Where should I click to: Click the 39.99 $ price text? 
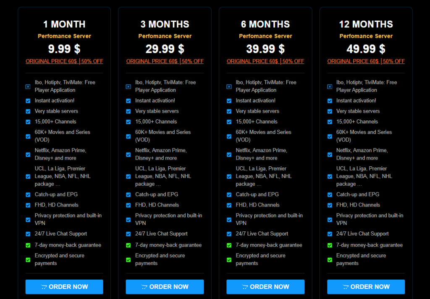tap(265, 49)
